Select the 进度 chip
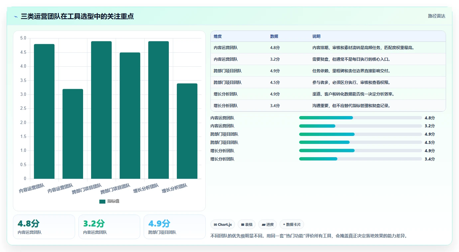 click(268, 224)
